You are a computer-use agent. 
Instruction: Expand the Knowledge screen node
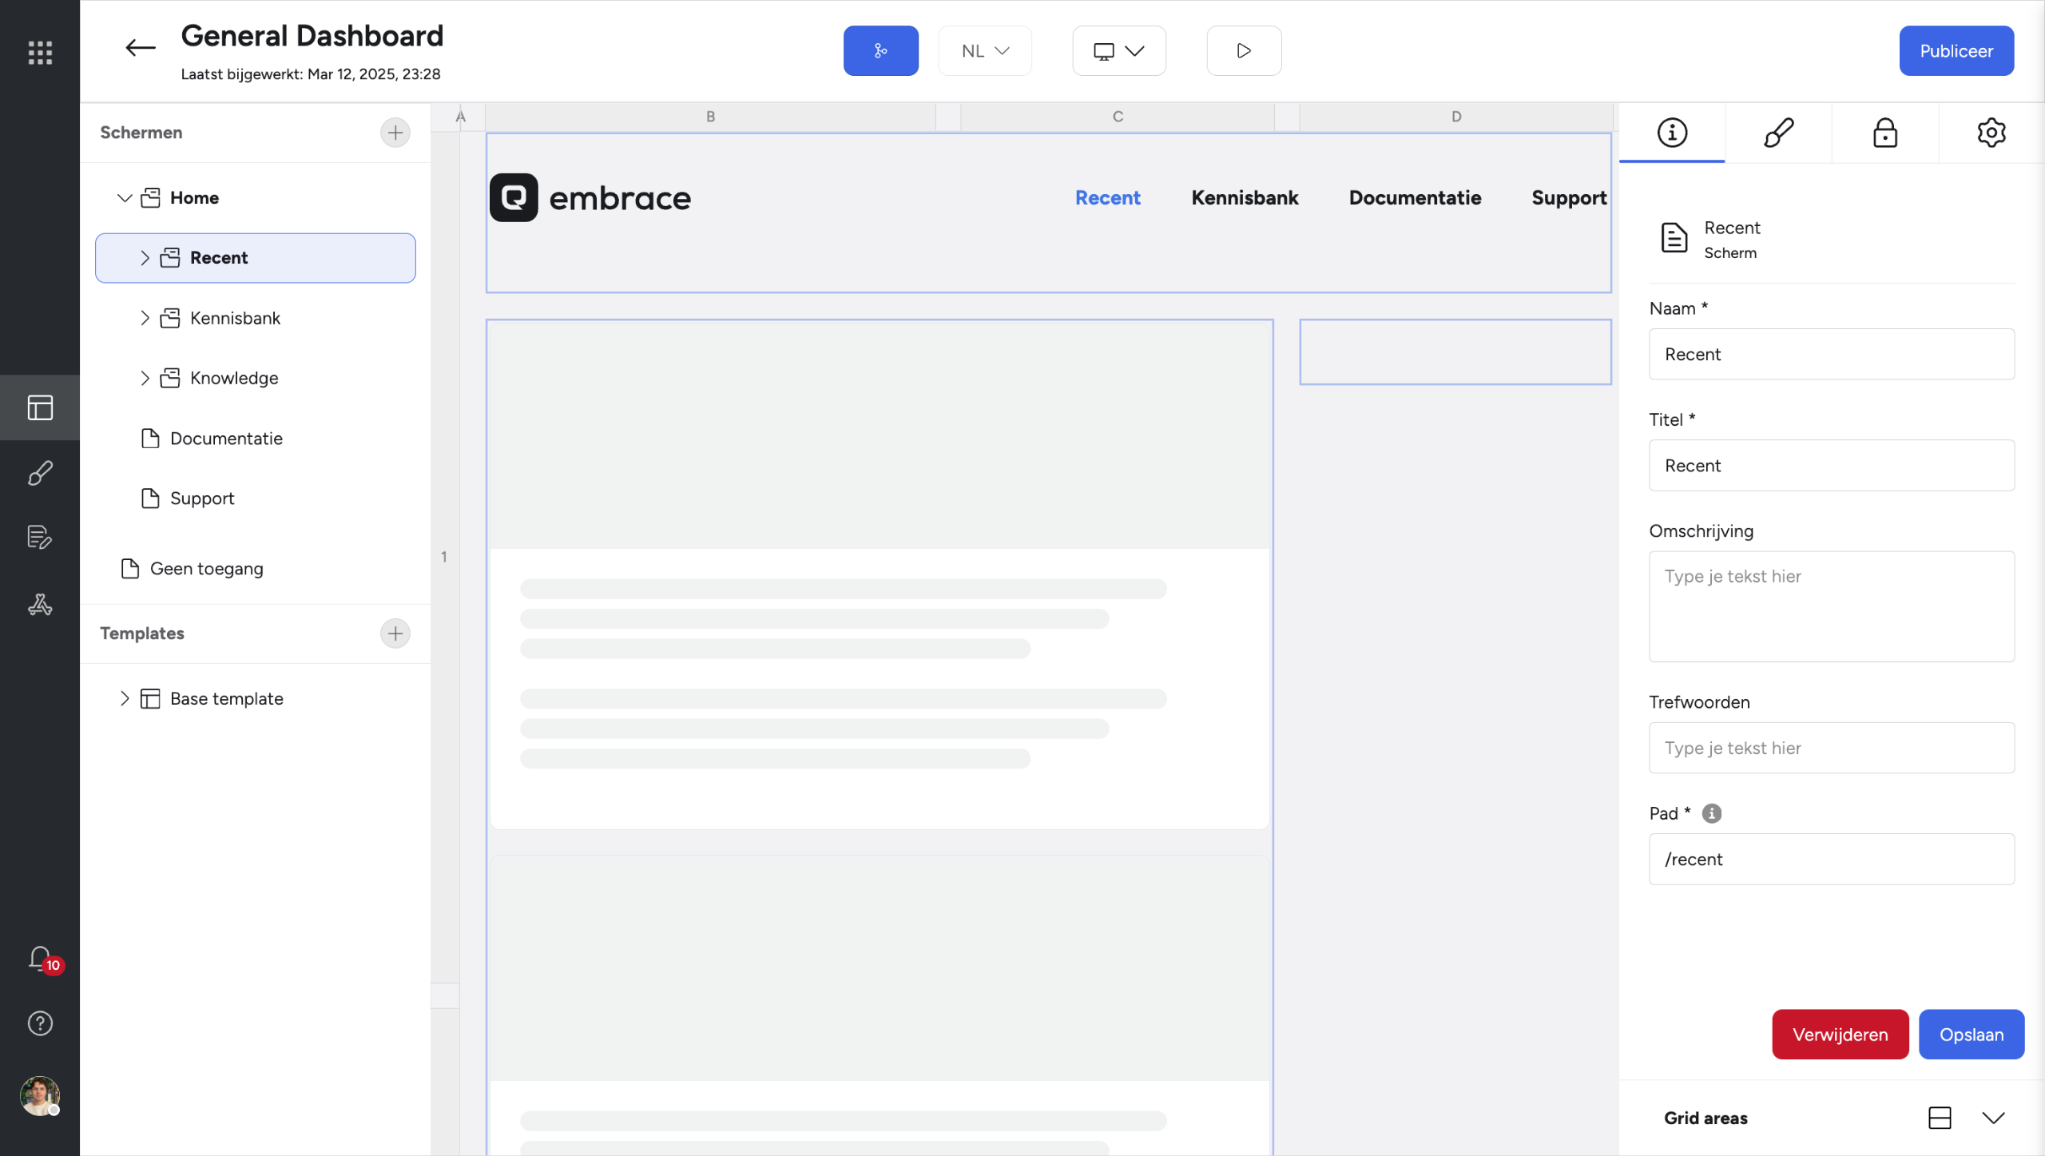click(x=145, y=378)
